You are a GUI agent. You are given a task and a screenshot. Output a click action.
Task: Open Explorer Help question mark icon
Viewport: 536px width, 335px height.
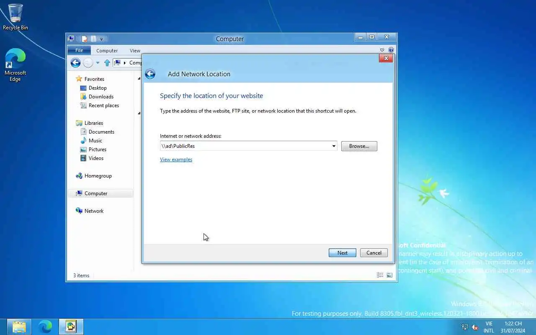[x=391, y=50]
